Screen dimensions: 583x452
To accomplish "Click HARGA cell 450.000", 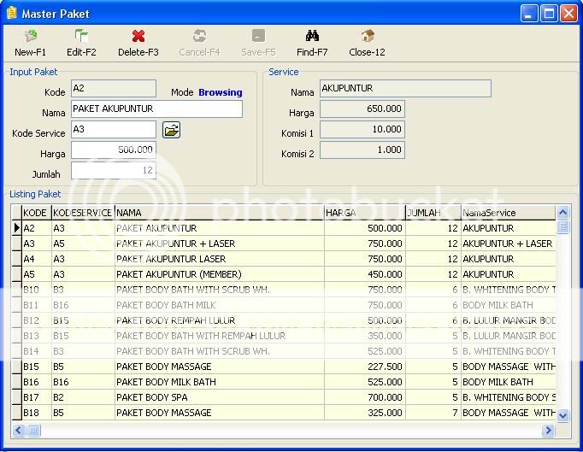I will pyautogui.click(x=365, y=274).
